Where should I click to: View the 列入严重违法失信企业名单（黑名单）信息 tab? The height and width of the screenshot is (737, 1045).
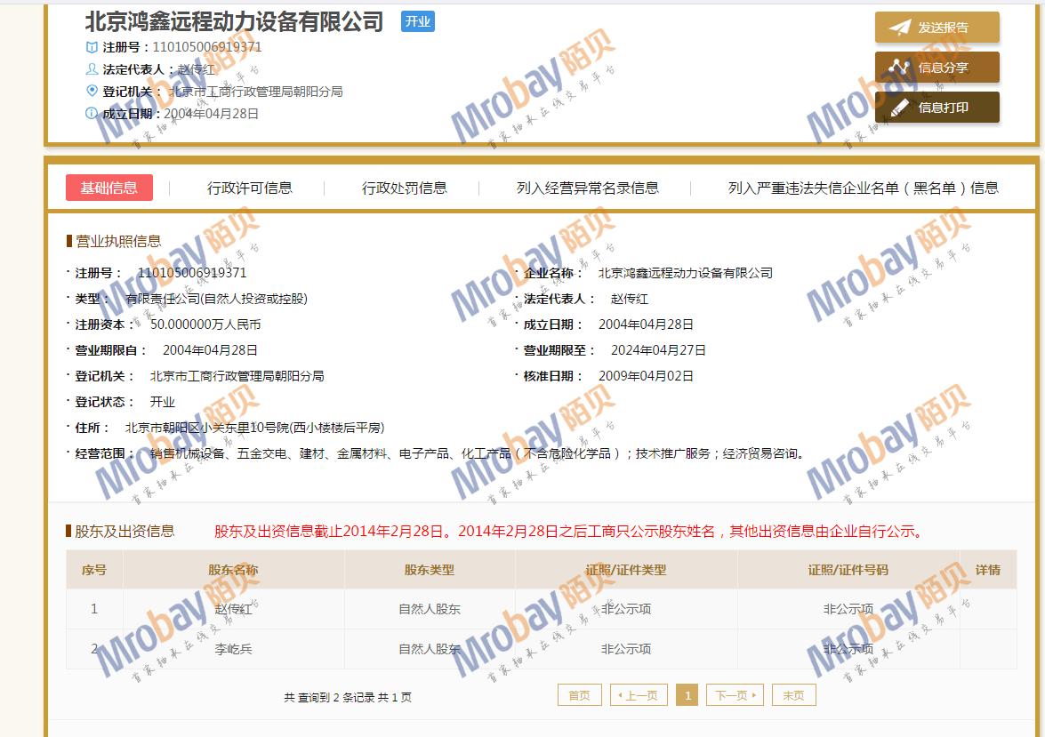tap(863, 188)
